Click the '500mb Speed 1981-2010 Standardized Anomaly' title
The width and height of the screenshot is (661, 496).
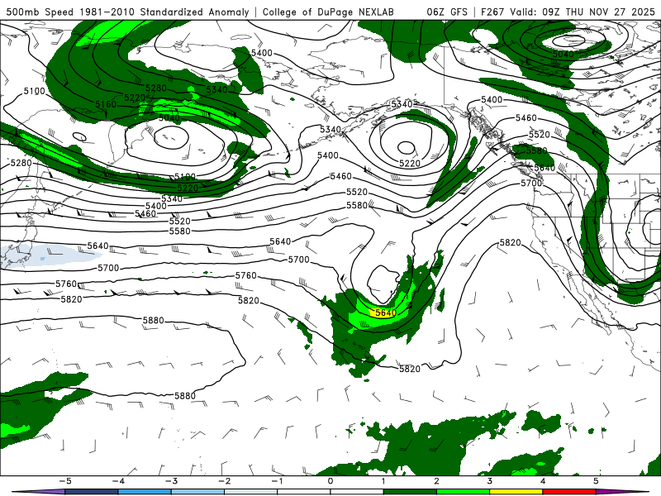tap(128, 12)
